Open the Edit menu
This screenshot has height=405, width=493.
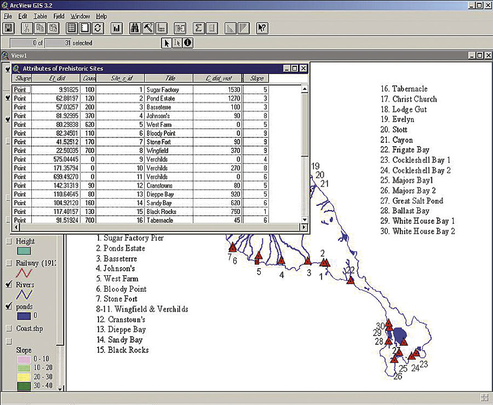(22, 16)
